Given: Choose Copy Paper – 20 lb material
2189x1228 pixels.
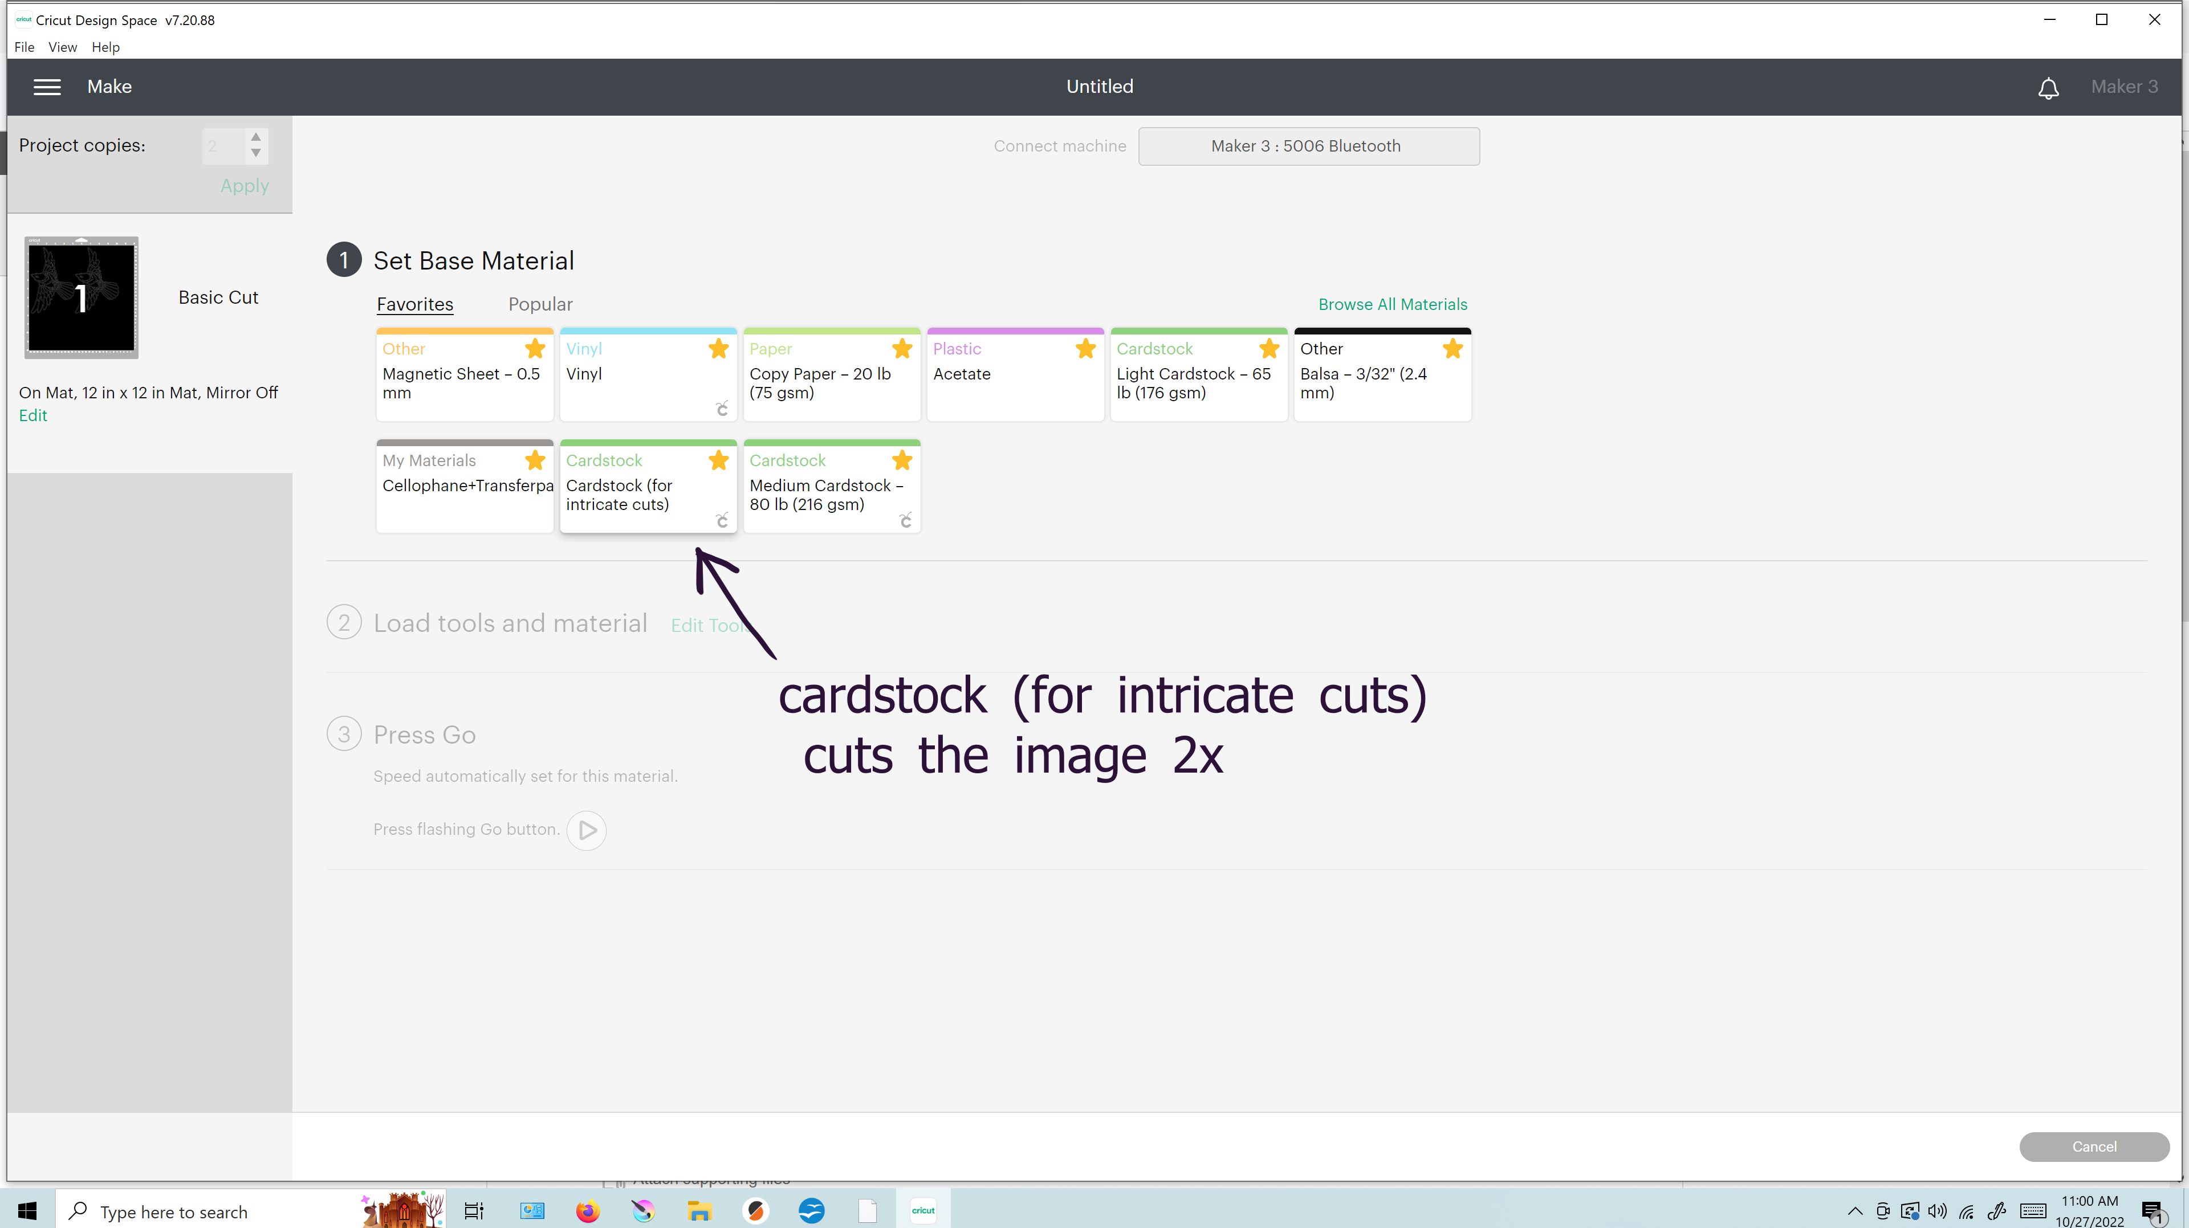Looking at the screenshot, I should (832, 374).
